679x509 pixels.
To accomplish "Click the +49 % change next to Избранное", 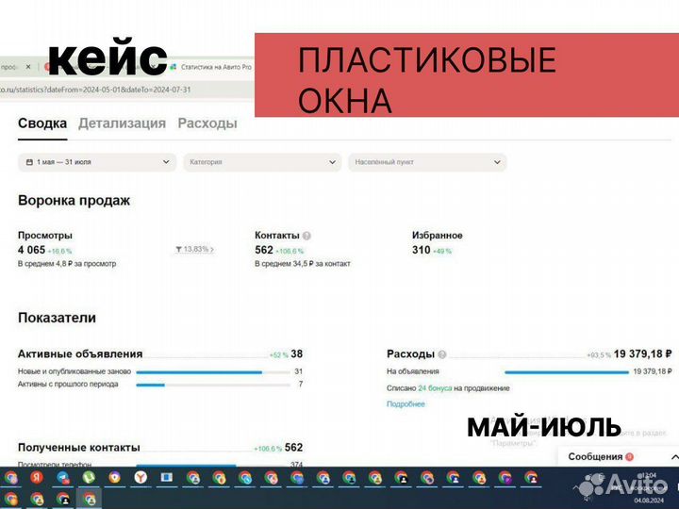I will pos(441,252).
